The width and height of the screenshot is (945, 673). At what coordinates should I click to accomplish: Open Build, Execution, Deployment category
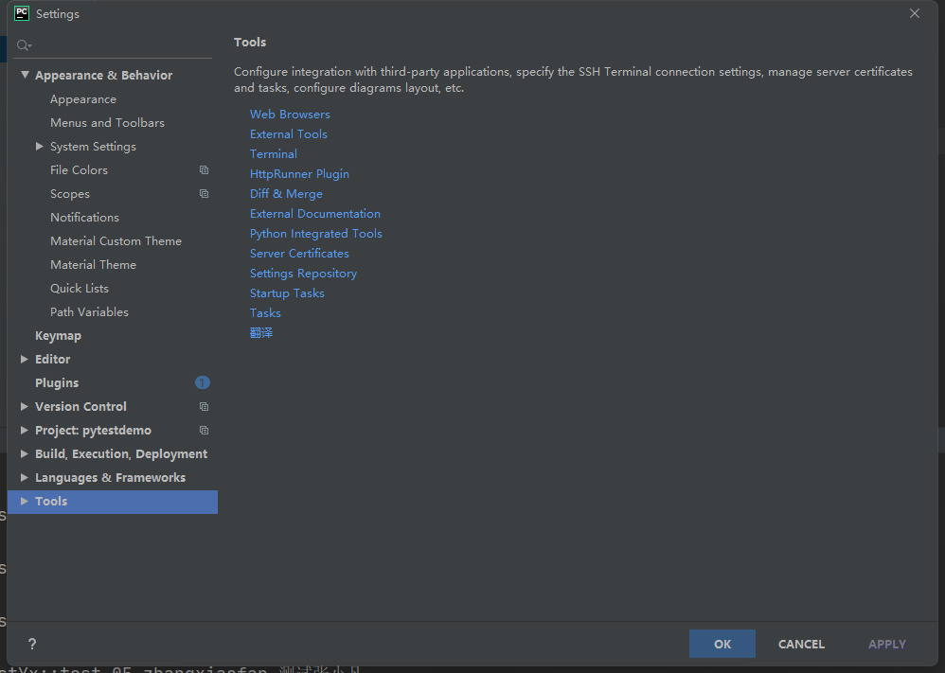pos(121,453)
